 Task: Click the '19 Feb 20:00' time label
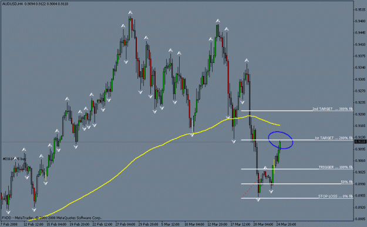click(79, 225)
